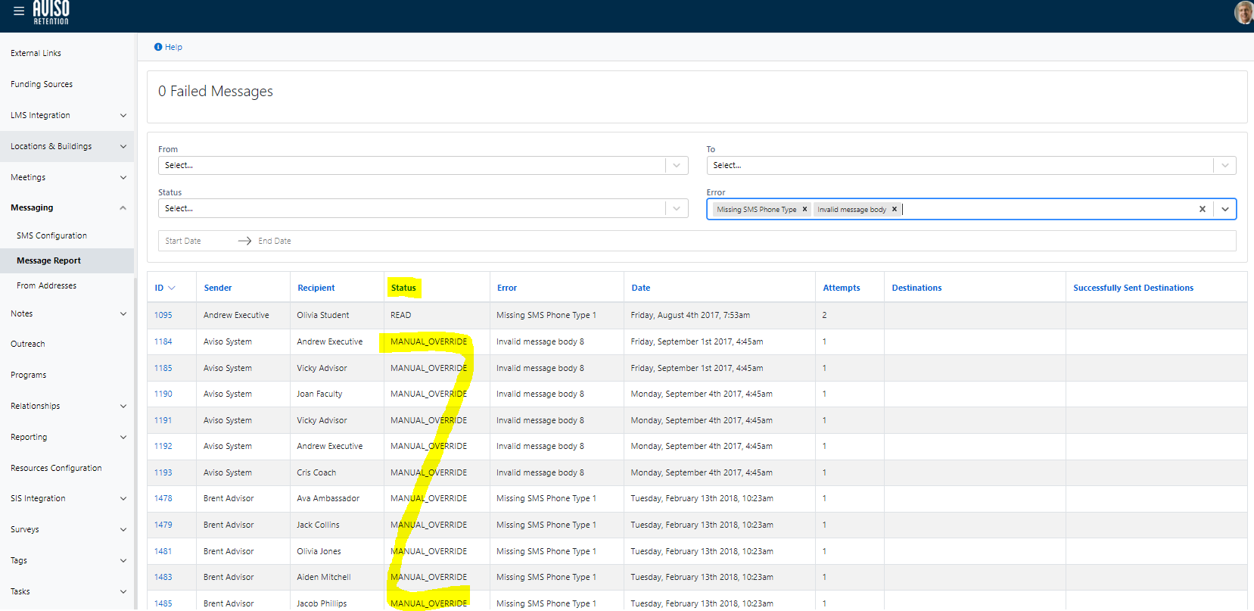
Task: Remove the Missing SMS Phone Type filter tag
Action: coord(804,210)
